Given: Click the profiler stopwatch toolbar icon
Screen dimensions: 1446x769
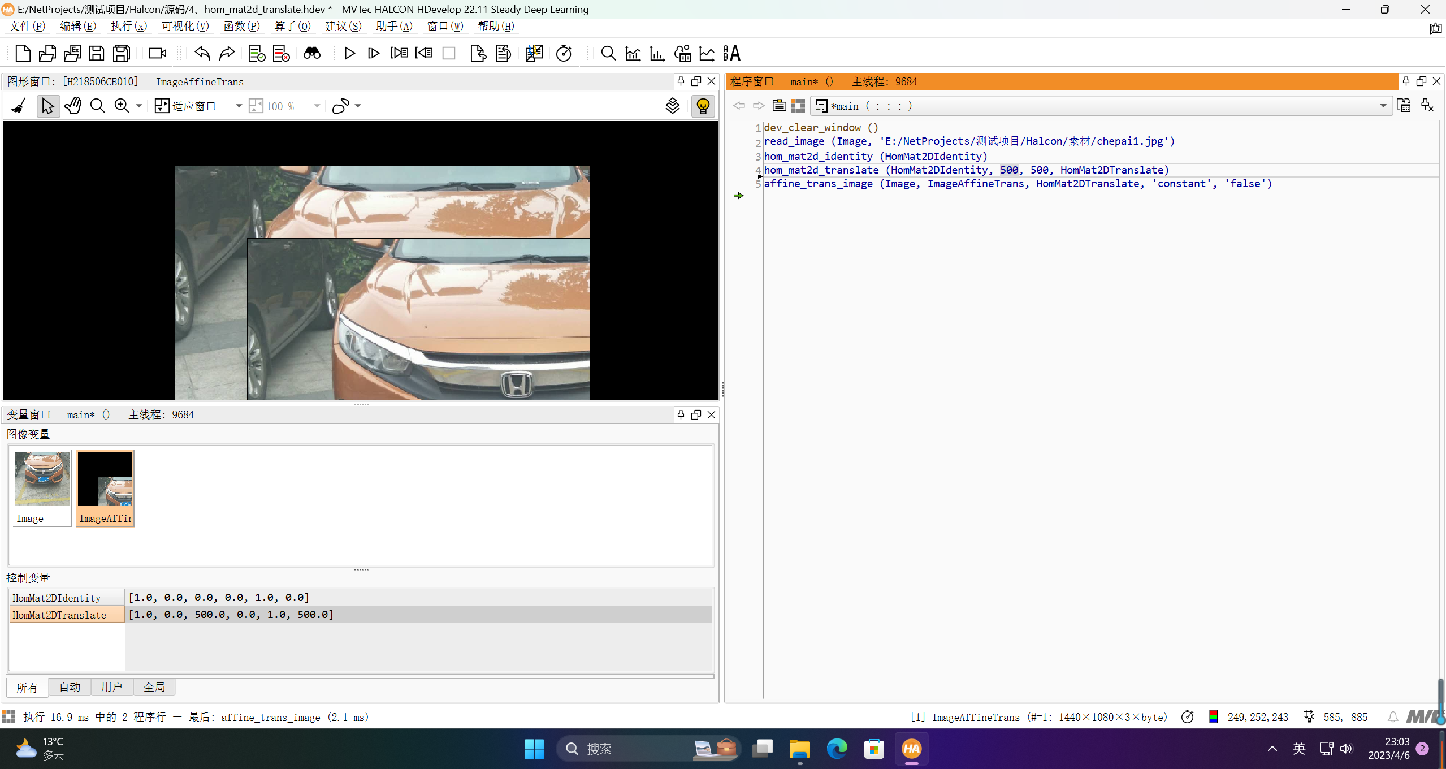Looking at the screenshot, I should pyautogui.click(x=564, y=53).
